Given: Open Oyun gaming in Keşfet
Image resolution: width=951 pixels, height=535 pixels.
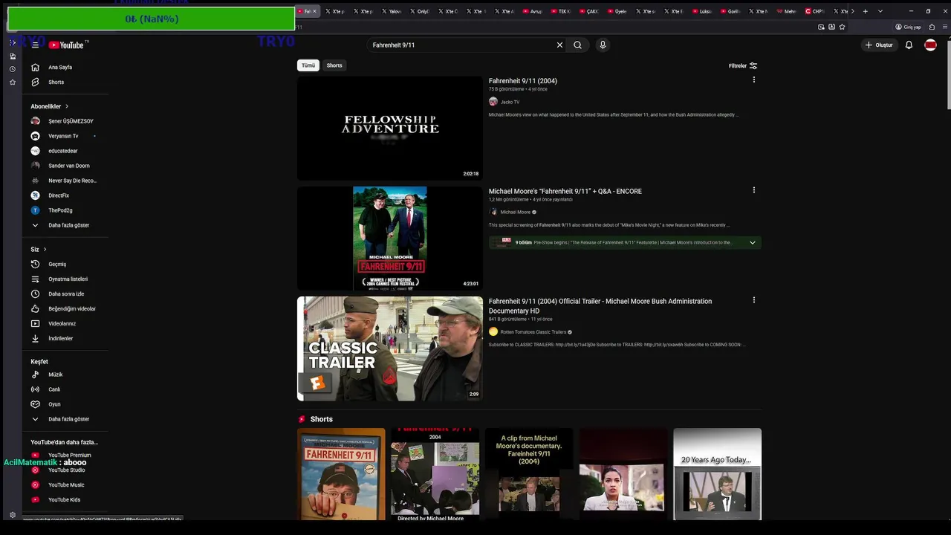Looking at the screenshot, I should pyautogui.click(x=64, y=404).
